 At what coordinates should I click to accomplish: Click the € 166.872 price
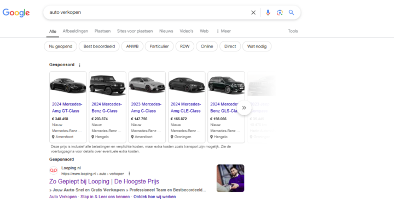coord(178,119)
